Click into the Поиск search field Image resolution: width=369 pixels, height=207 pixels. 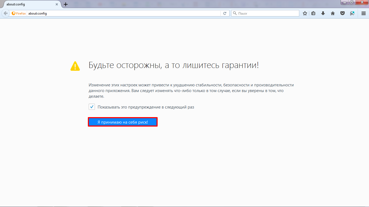266,13
